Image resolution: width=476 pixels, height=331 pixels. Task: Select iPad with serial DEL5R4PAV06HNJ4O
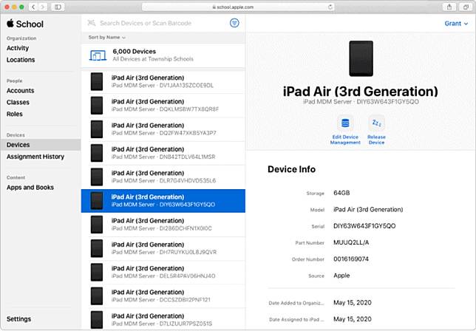[163, 272]
